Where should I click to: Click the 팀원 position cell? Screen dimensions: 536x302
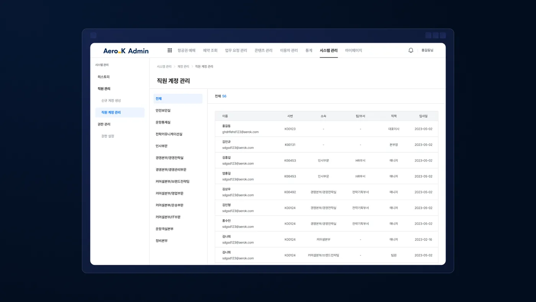coord(394,255)
